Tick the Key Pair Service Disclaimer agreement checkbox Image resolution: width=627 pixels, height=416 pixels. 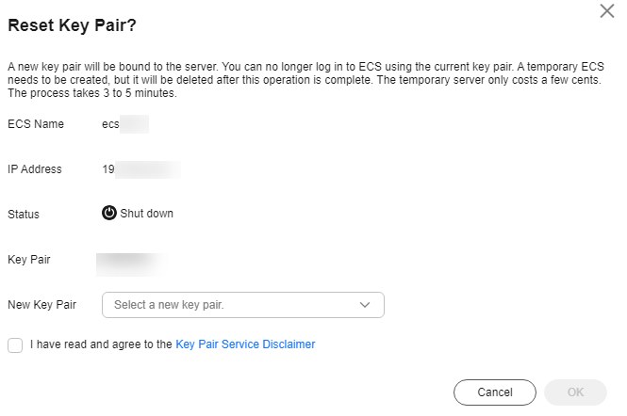tap(15, 344)
